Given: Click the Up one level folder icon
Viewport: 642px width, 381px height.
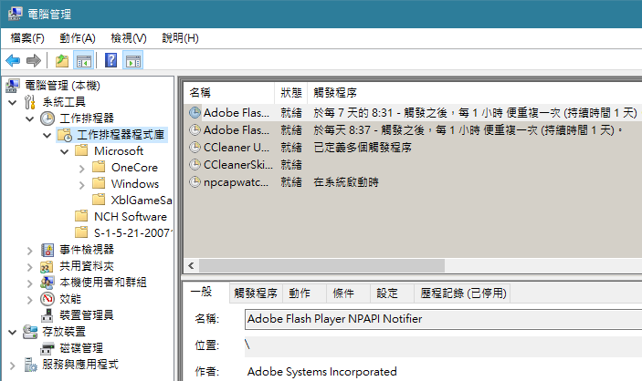Looking at the screenshot, I should click(x=62, y=61).
